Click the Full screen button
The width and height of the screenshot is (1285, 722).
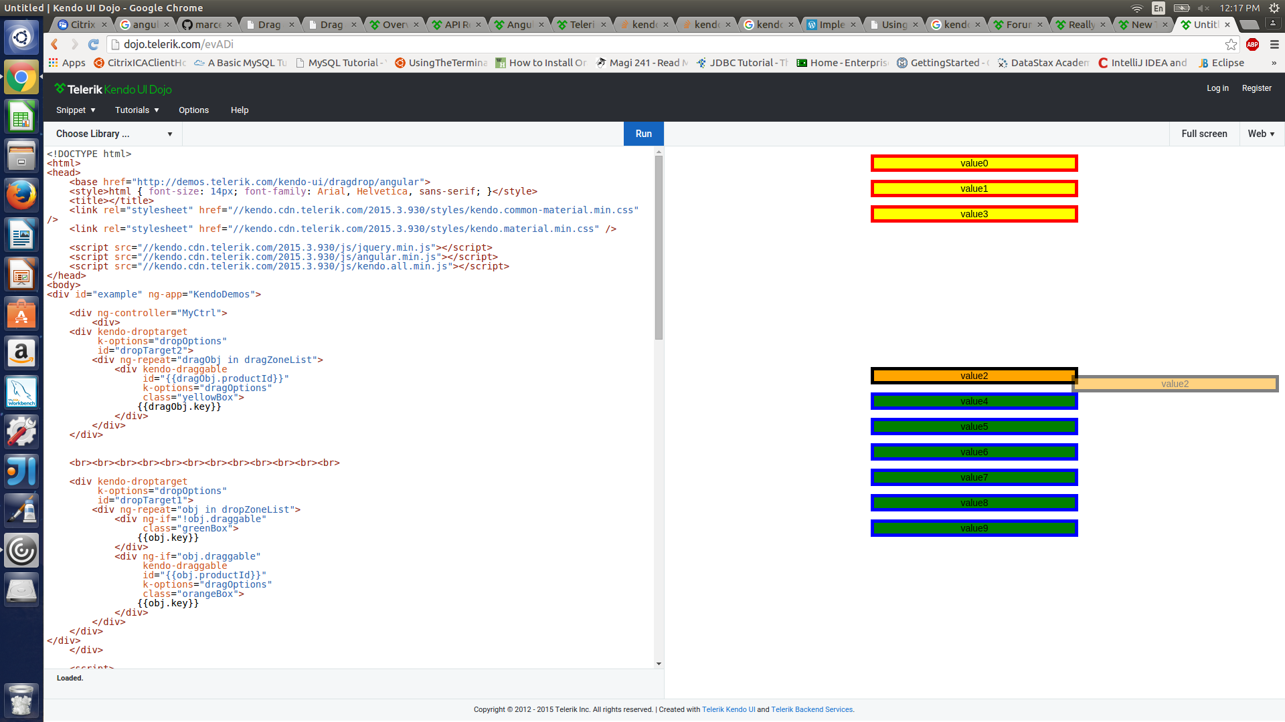[x=1204, y=134]
